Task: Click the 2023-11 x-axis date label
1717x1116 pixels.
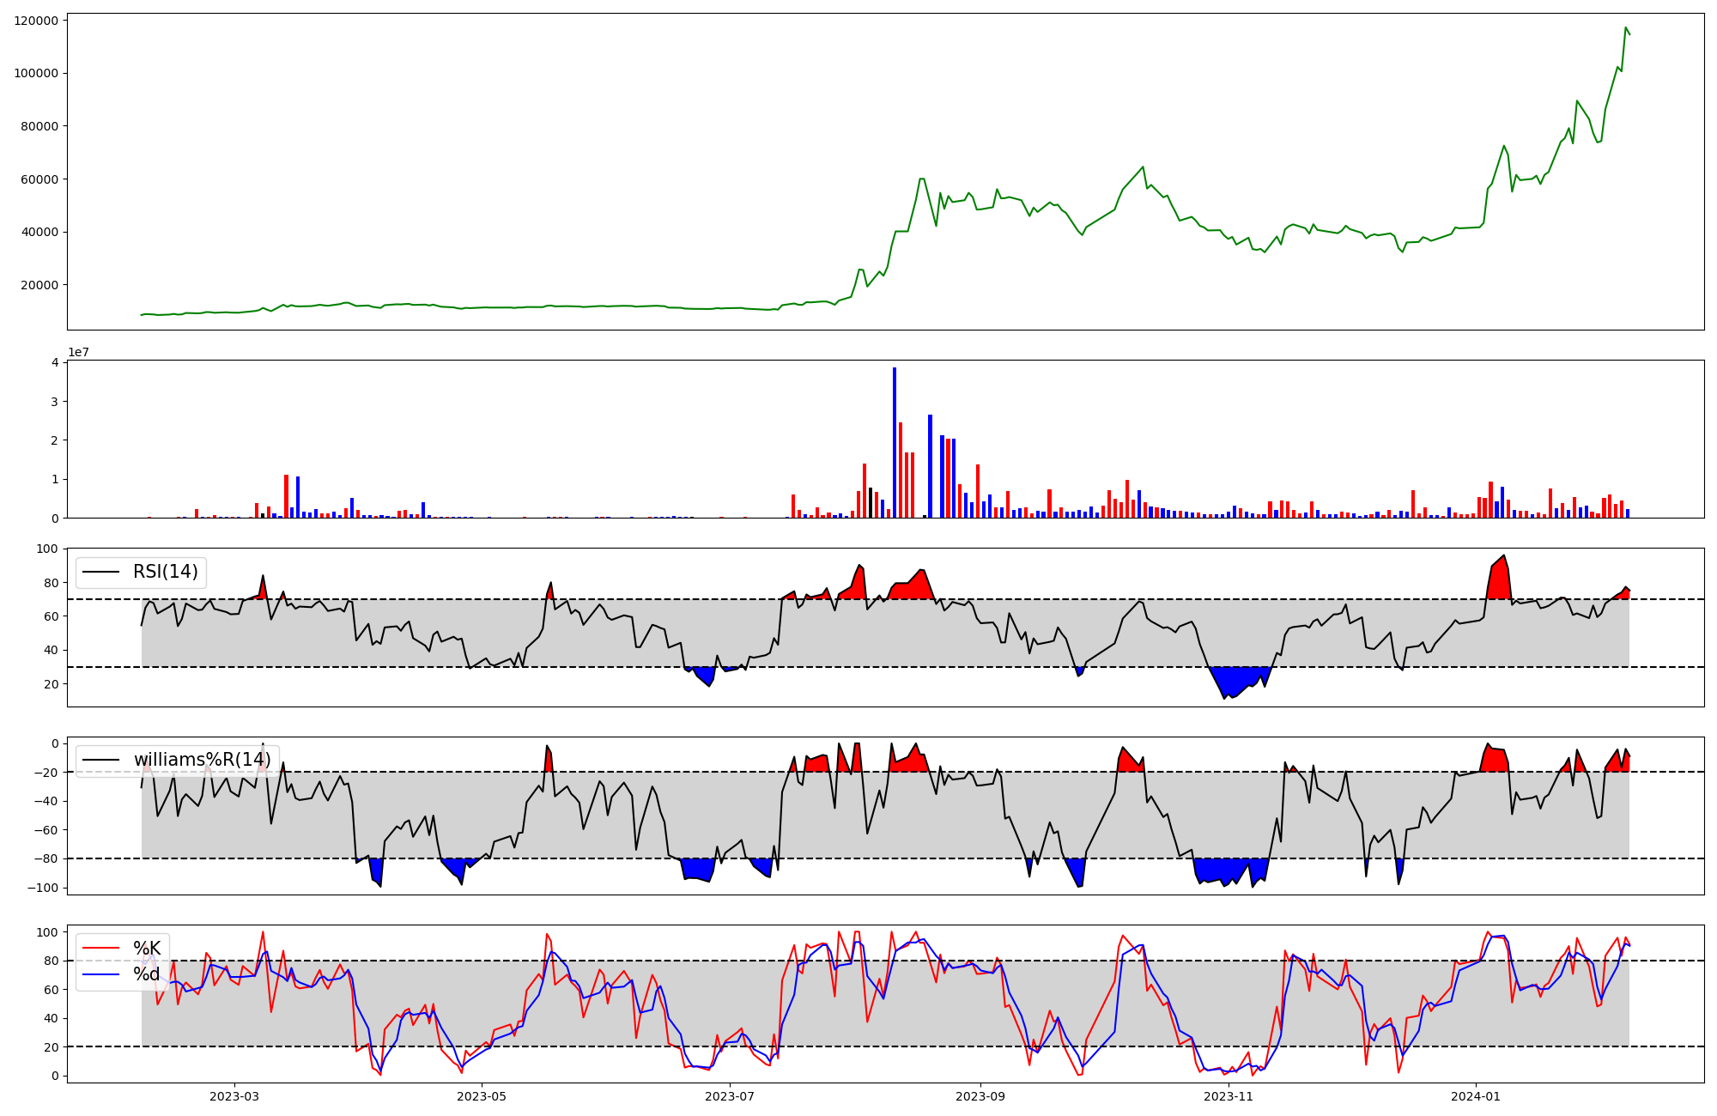Action: (x=1229, y=1096)
